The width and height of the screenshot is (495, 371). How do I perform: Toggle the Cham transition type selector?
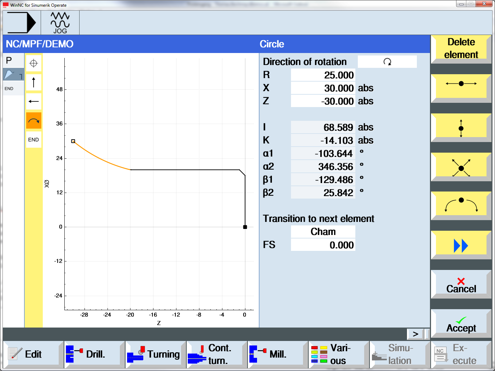(323, 232)
